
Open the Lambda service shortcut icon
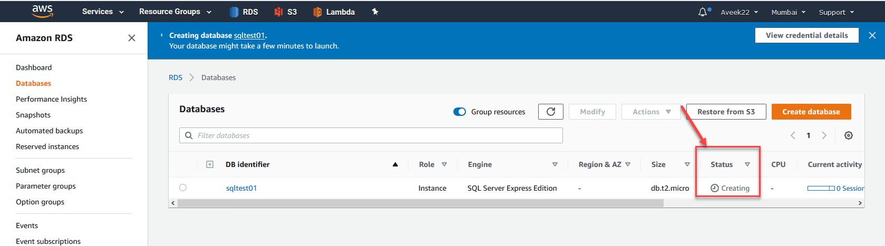[x=317, y=12]
